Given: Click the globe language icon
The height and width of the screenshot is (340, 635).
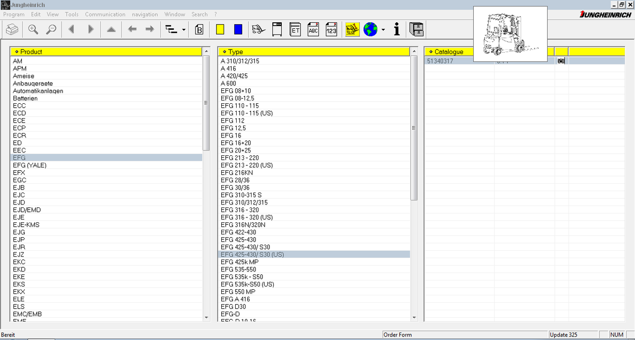Looking at the screenshot, I should pyautogui.click(x=371, y=30).
